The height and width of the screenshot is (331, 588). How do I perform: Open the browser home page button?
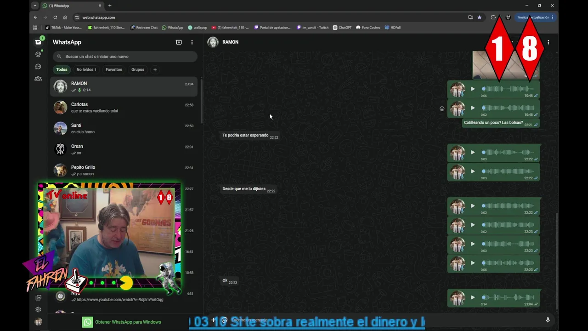(65, 17)
